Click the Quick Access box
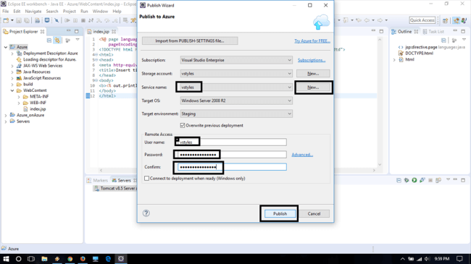This screenshot has height=264, width=471. (x=422, y=20)
